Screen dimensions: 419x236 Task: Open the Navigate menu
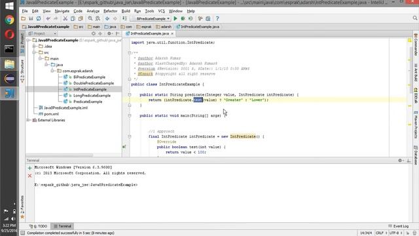tap(62, 11)
